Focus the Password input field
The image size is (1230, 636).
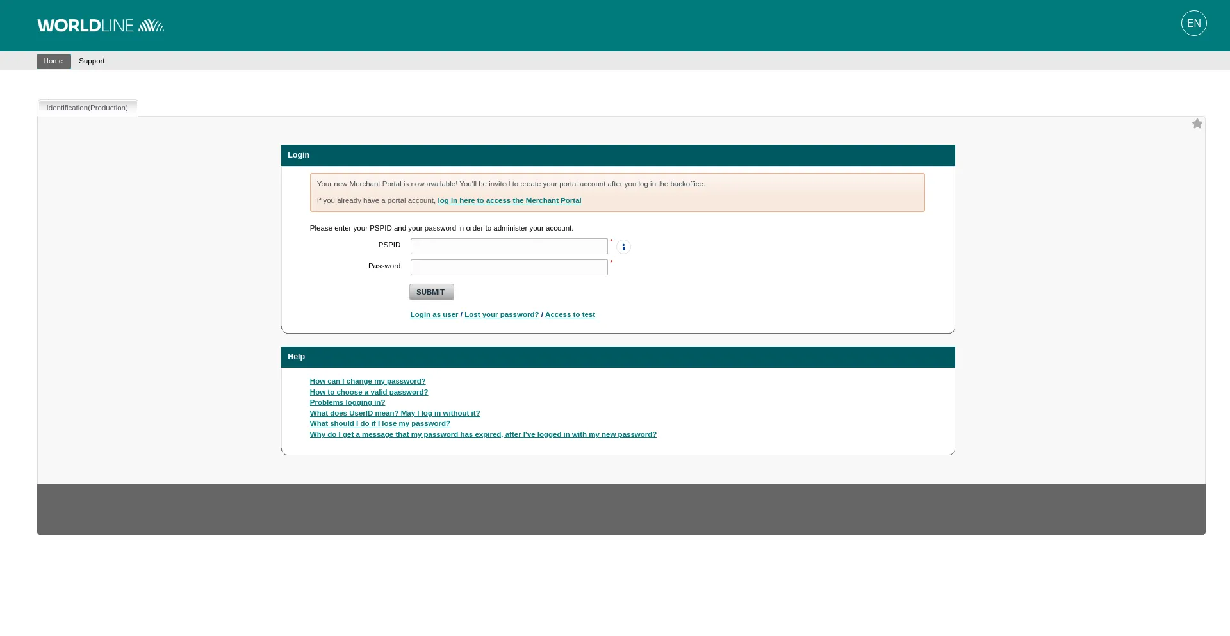click(x=509, y=267)
